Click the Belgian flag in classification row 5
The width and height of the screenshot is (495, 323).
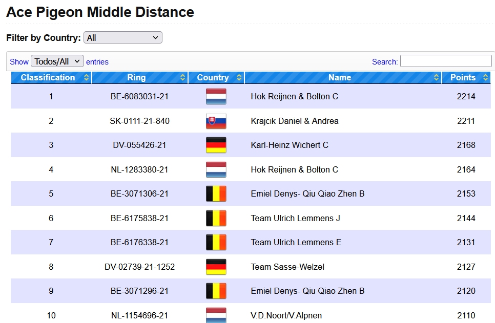[x=216, y=193]
